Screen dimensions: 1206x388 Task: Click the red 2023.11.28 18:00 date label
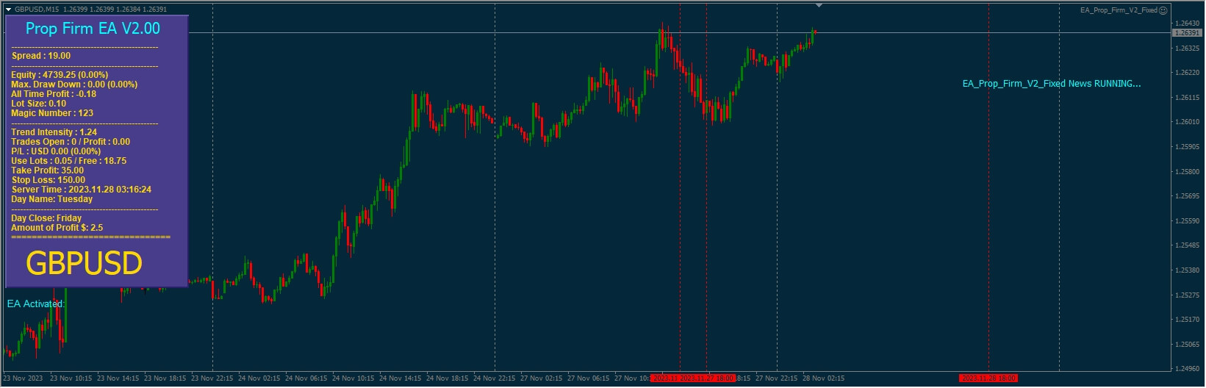click(x=988, y=378)
